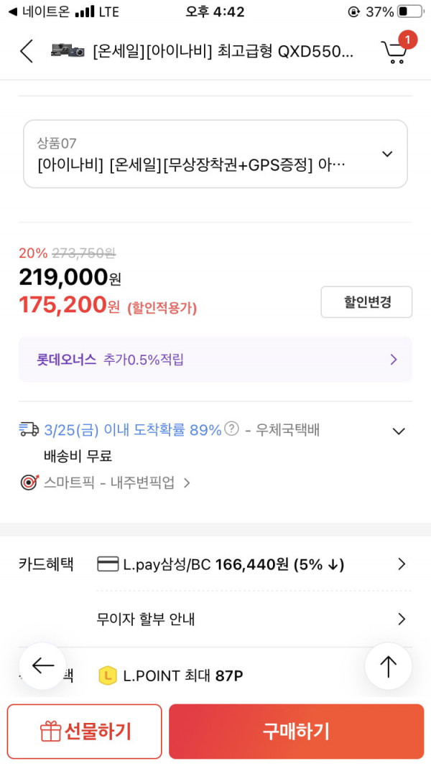Tap the back chevron in header
Image resolution: width=431 pixels, height=766 pixels.
(27, 51)
